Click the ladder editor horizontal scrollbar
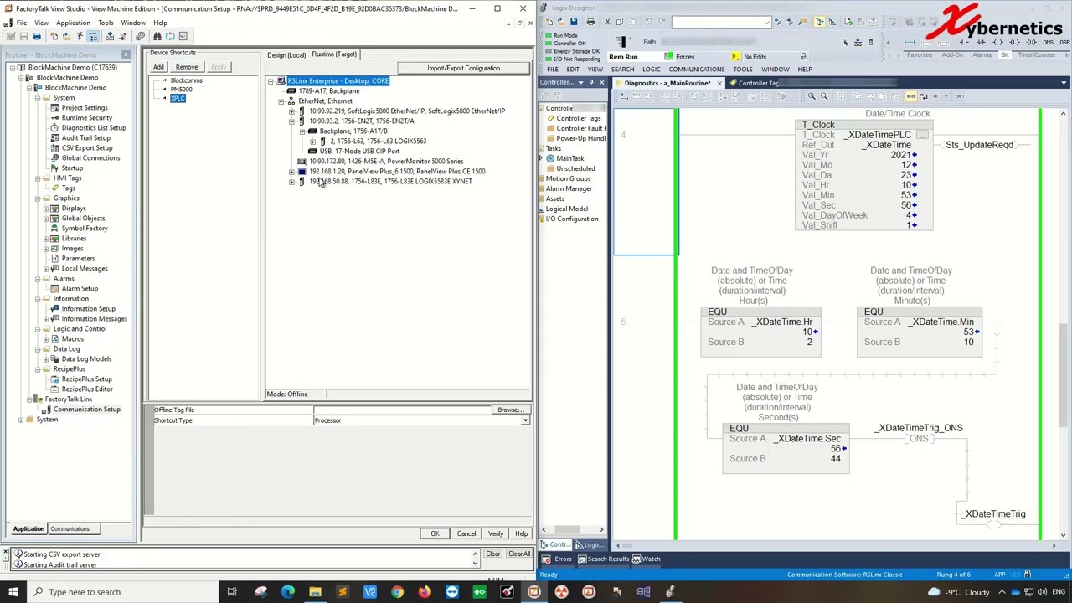1072x603 pixels. (x=837, y=546)
